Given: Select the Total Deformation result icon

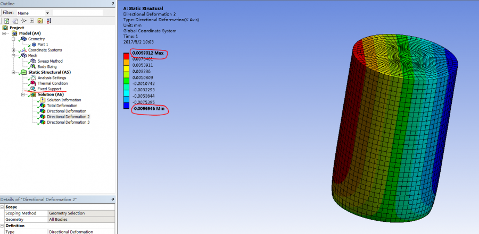Looking at the screenshot, I should 43,106.
